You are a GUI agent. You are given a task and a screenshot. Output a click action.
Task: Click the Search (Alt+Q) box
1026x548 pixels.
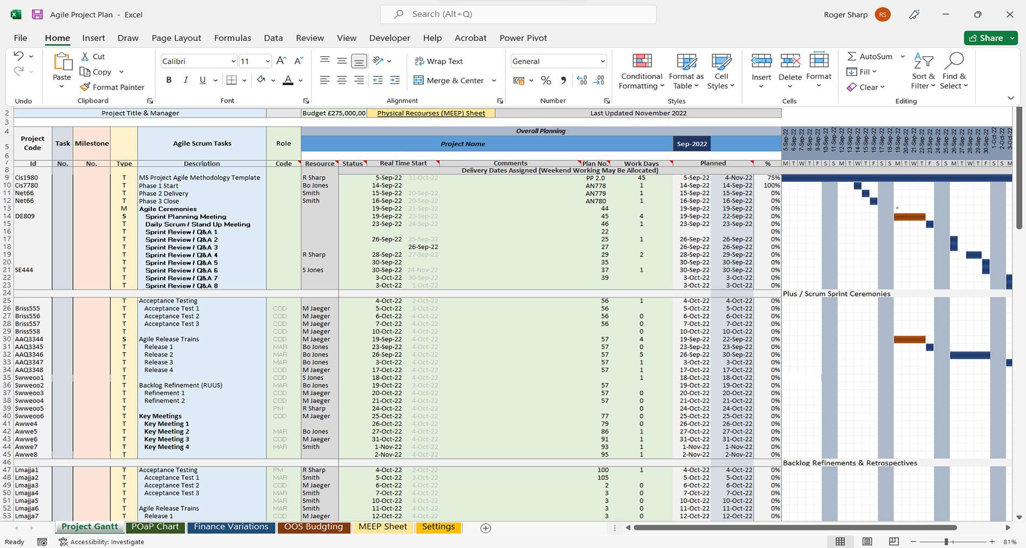point(518,14)
